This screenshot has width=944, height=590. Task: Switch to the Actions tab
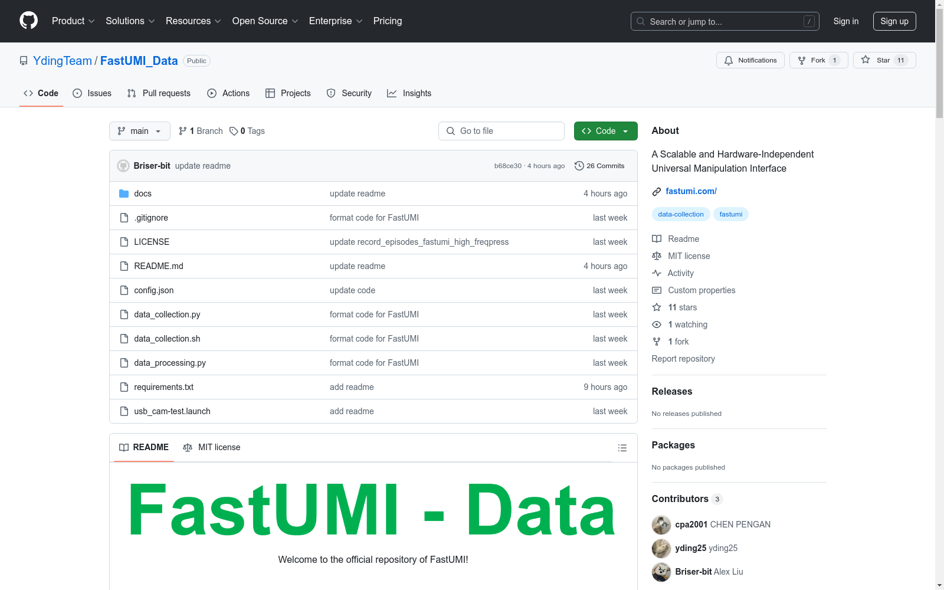(228, 93)
